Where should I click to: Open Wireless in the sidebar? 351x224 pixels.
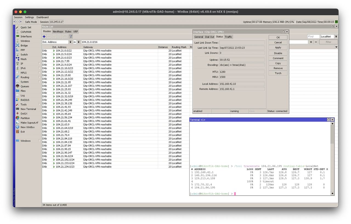[25, 41]
